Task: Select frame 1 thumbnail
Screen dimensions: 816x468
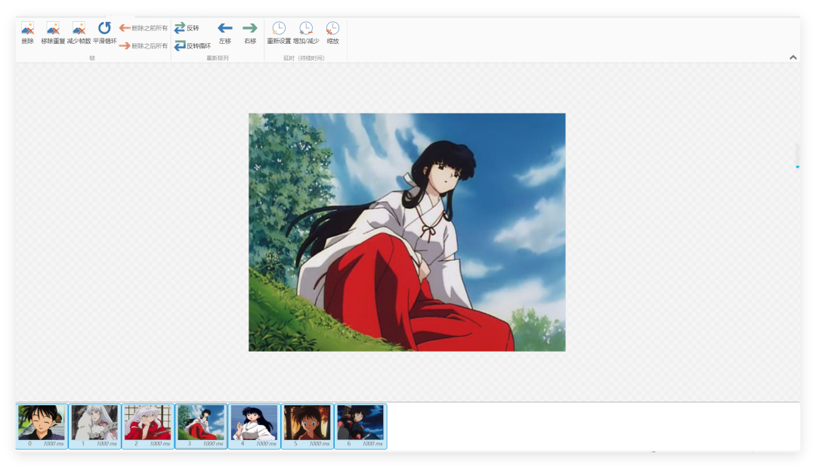Action: 94,426
